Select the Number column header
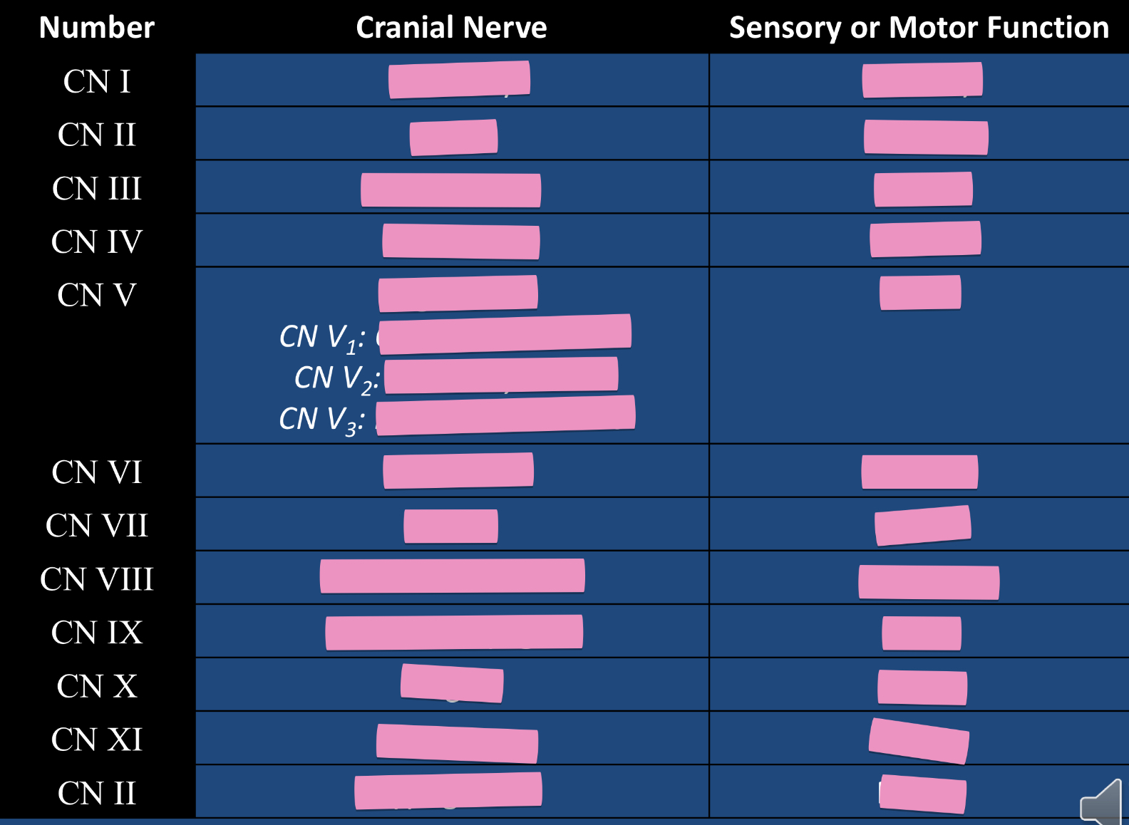The width and height of the screenshot is (1129, 825). point(97,27)
